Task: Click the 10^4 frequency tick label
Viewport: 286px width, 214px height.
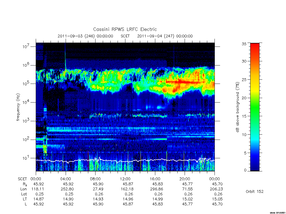Action: click(26, 102)
